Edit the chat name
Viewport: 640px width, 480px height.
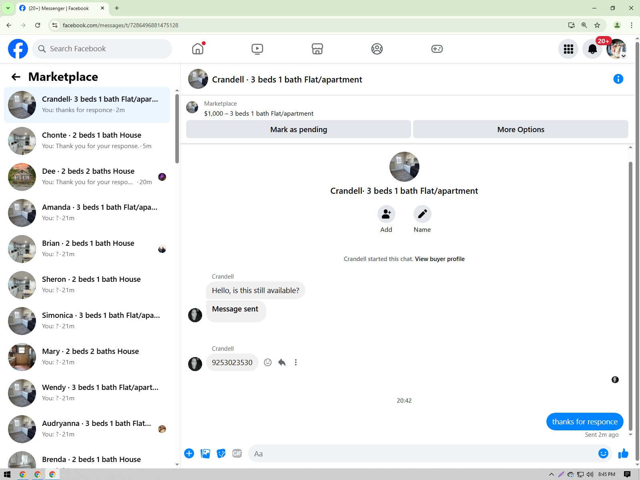[422, 214]
